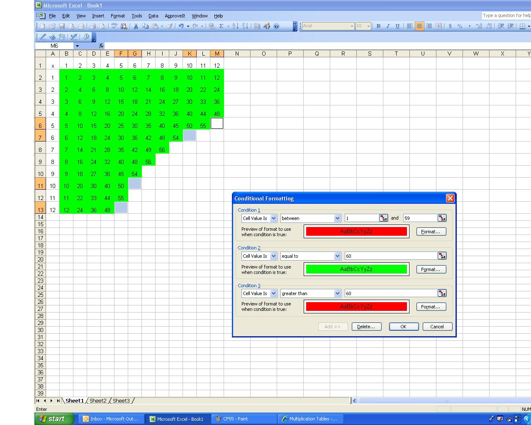The height and width of the screenshot is (425, 531).
Task: Open the ApproveIt menu
Action: (175, 16)
